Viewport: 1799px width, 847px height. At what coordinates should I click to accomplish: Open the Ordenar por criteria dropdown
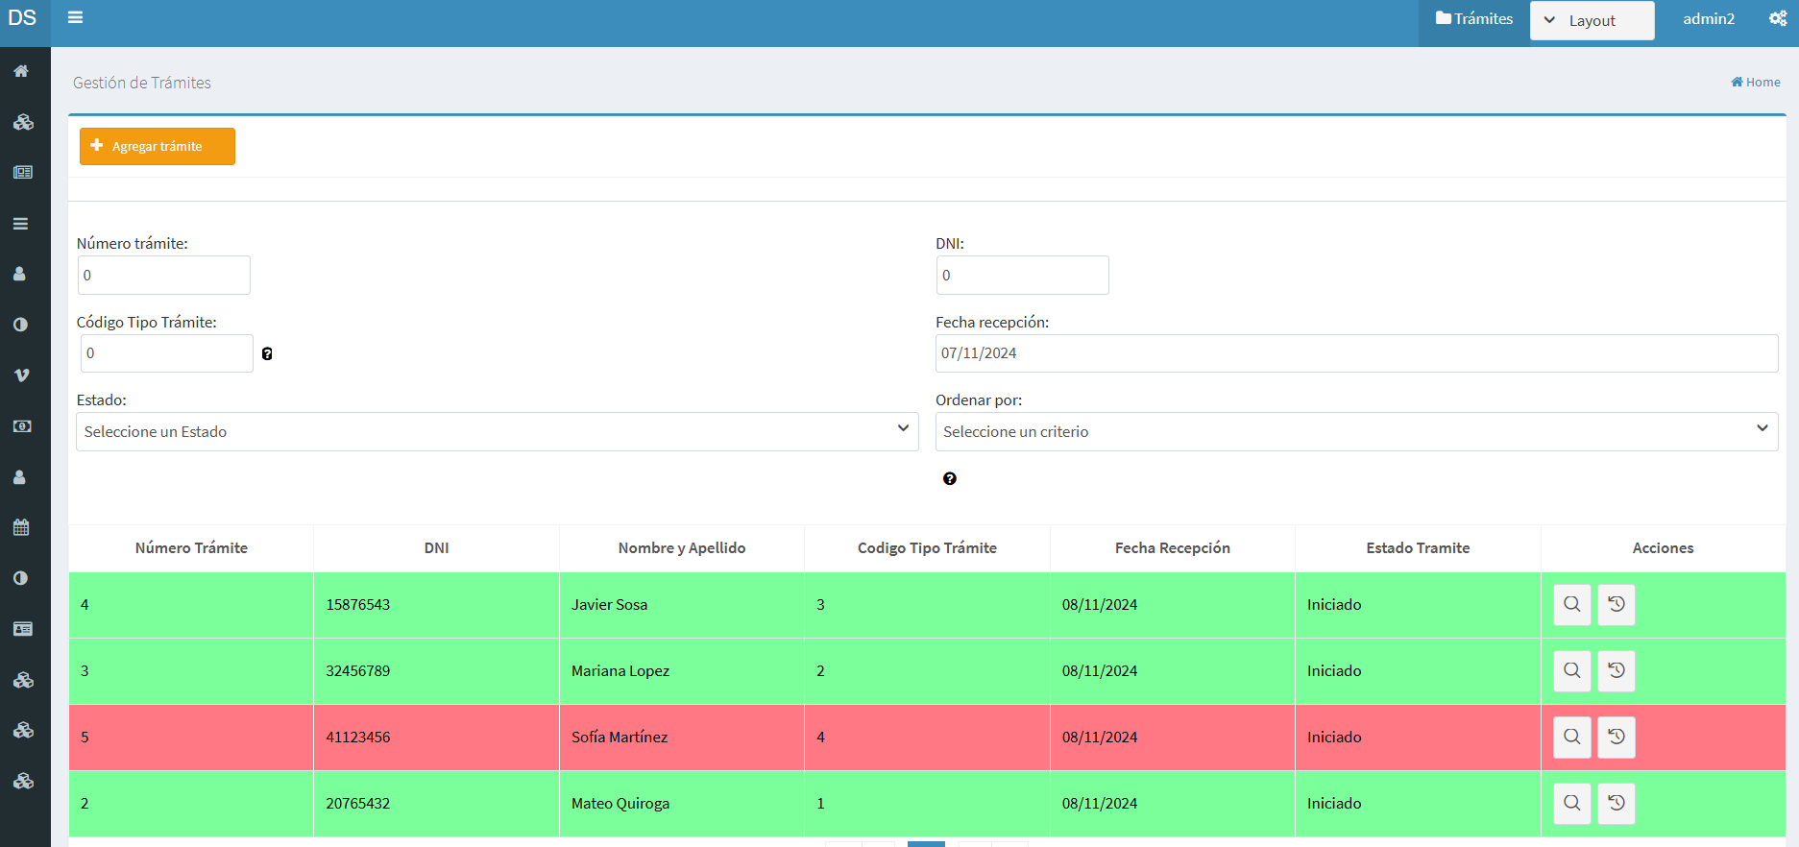point(1355,432)
